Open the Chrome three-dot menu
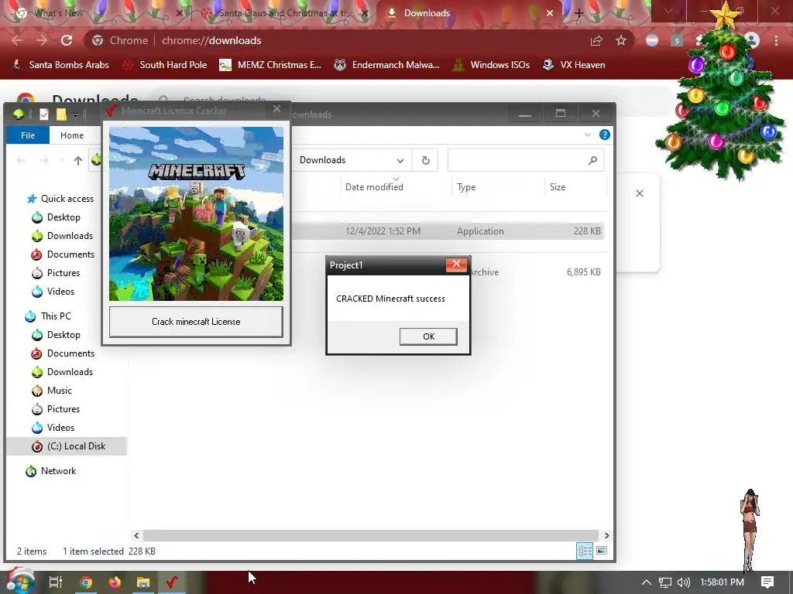Screen dimensions: 793x594 (x=776, y=40)
